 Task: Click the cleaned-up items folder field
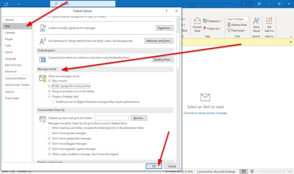pos(112,118)
